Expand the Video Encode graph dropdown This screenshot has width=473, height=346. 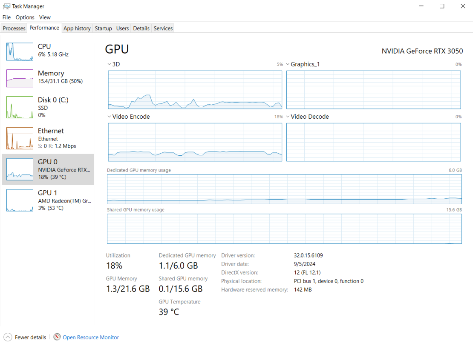tap(110, 117)
